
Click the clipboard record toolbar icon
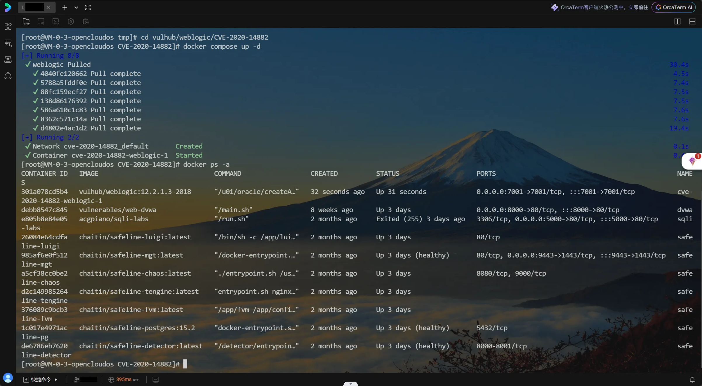tap(86, 21)
